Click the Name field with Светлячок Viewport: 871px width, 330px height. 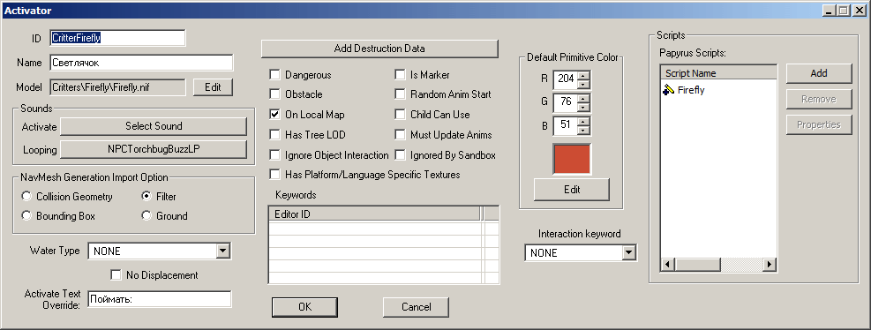141,63
